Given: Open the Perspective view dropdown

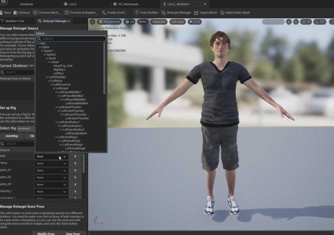Looking at the screenshot, I should (x=109, y=22).
